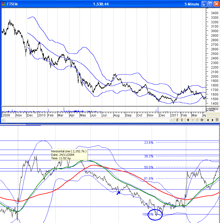The image size is (220, 223).
Task: Click the horizontal scrollbar right arrow
Action: (x=212, y=120)
